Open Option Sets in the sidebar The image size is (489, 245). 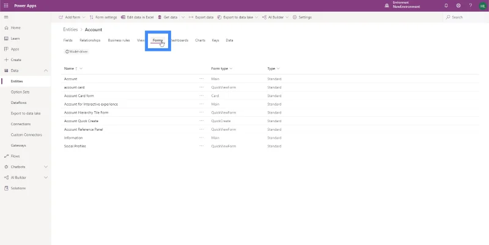pos(20,92)
